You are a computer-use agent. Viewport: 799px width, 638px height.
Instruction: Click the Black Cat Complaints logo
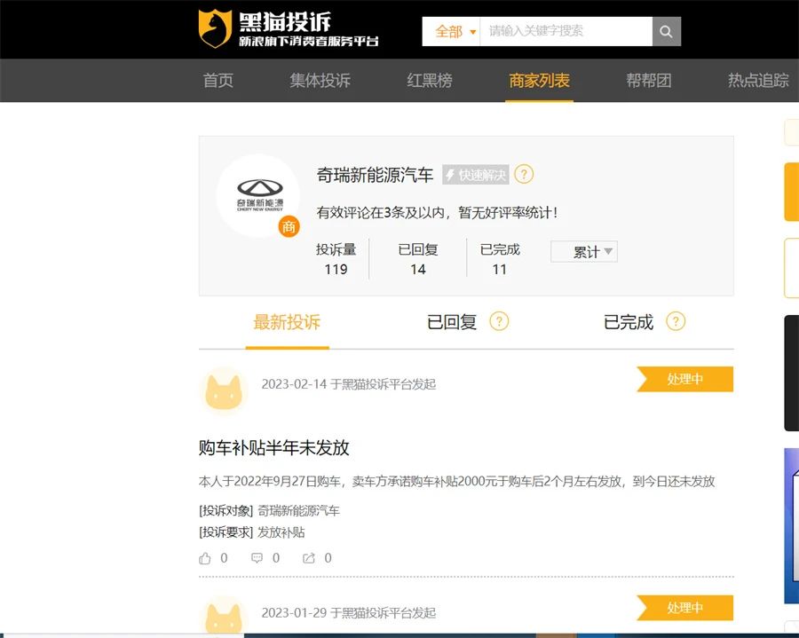288,28
